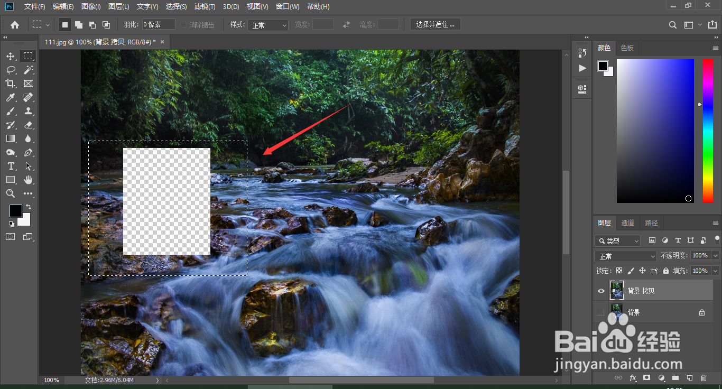Open the workspace switcher dropdown
The height and width of the screenshot is (389, 722).
(692, 25)
